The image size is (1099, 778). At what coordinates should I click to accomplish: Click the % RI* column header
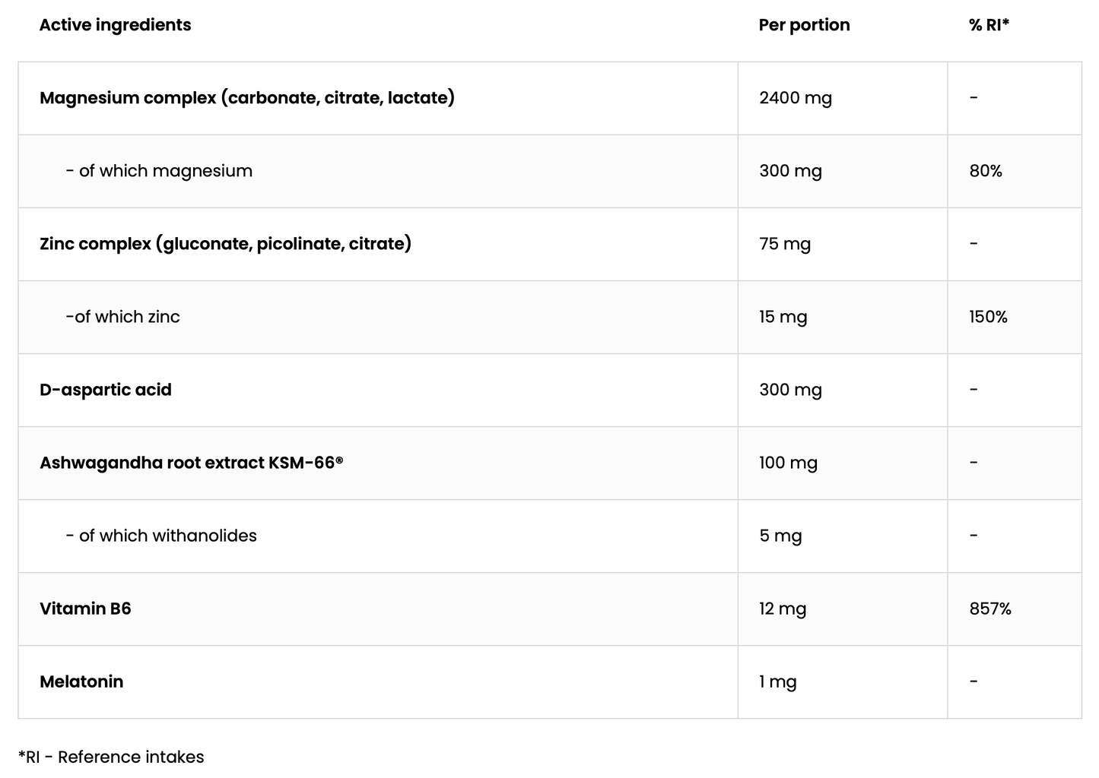(989, 25)
